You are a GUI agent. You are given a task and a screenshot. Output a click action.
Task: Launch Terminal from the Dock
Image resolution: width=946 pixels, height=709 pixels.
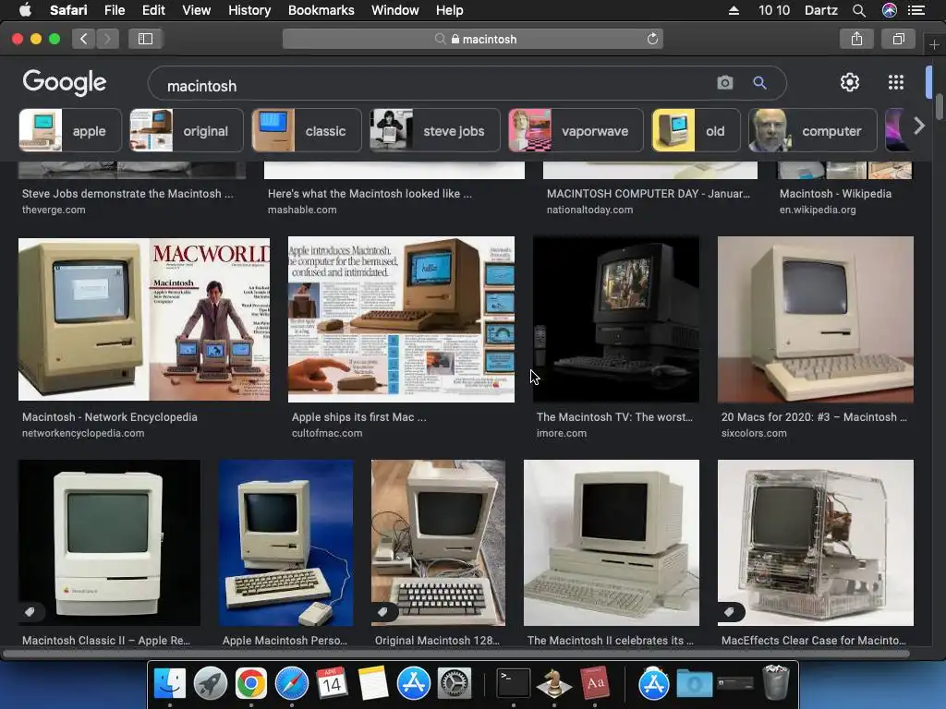tap(514, 684)
